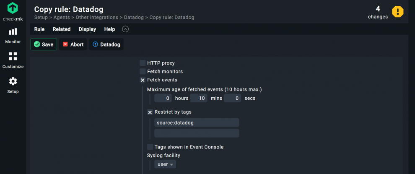Enable Tags shown in Event Console
Image resolution: width=415 pixels, height=174 pixels.
click(150, 147)
